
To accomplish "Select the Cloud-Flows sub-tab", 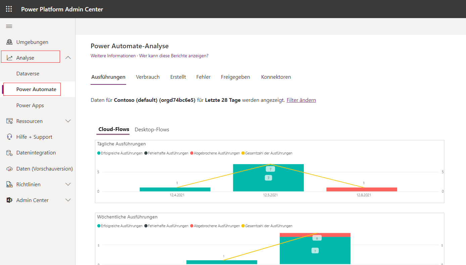I will [x=114, y=129].
